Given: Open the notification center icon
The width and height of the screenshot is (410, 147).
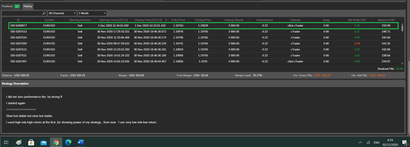Looking at the screenshot, I should (404, 143).
